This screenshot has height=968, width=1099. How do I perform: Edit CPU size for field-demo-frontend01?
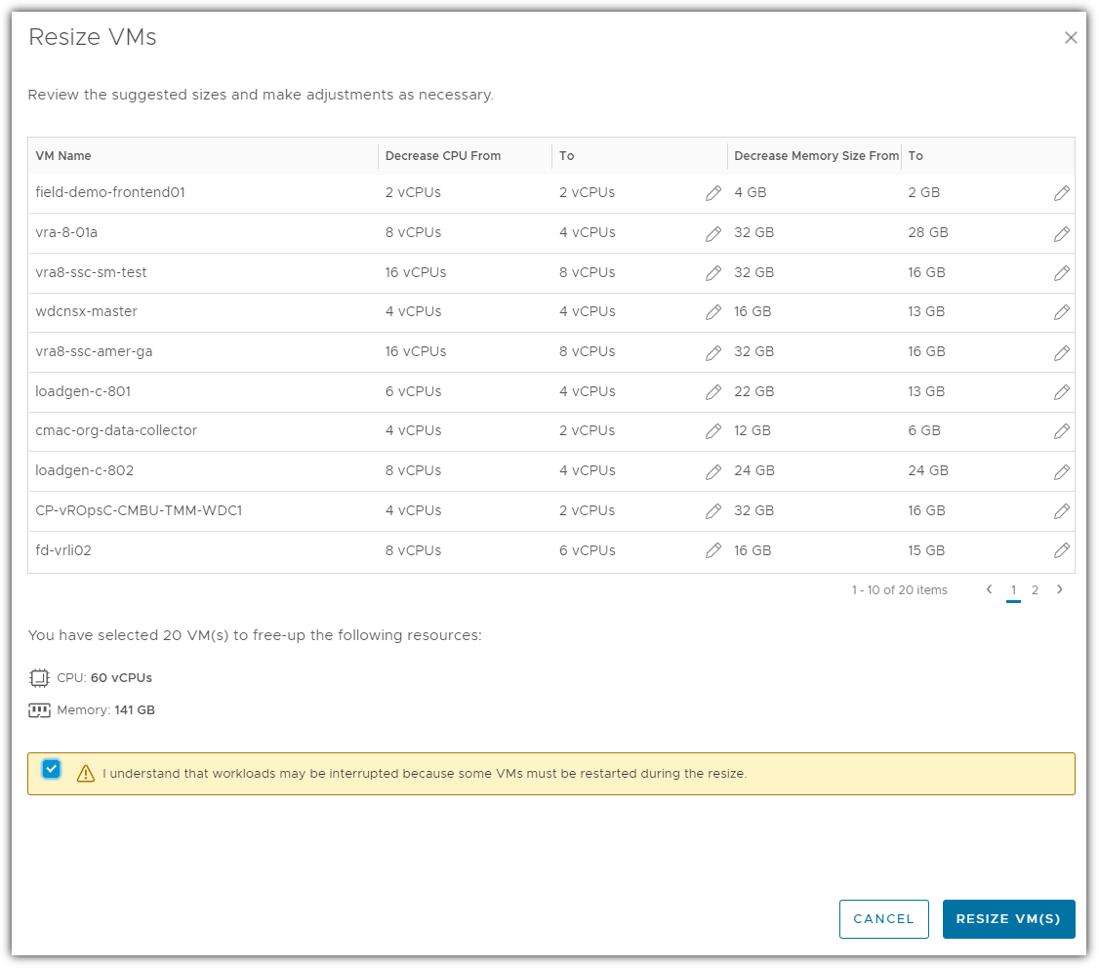pos(713,193)
